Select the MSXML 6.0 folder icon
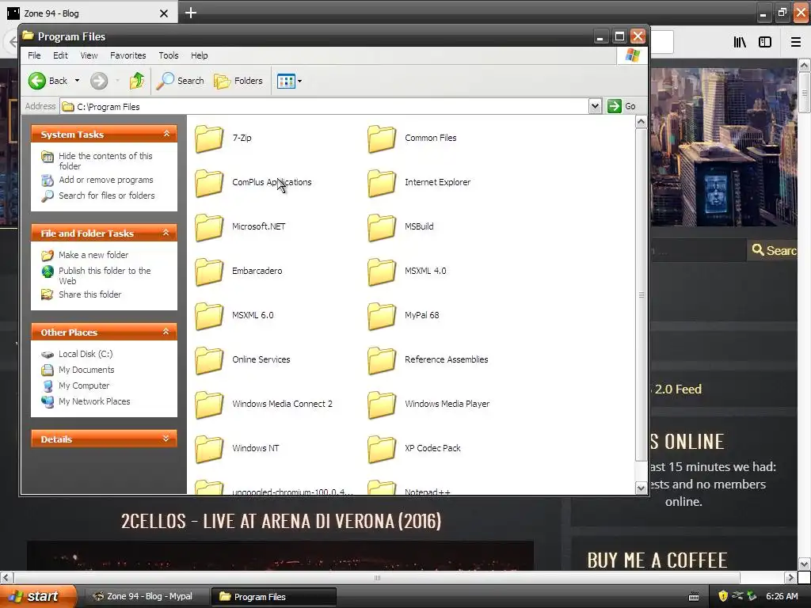Image resolution: width=811 pixels, height=608 pixels. tap(209, 316)
